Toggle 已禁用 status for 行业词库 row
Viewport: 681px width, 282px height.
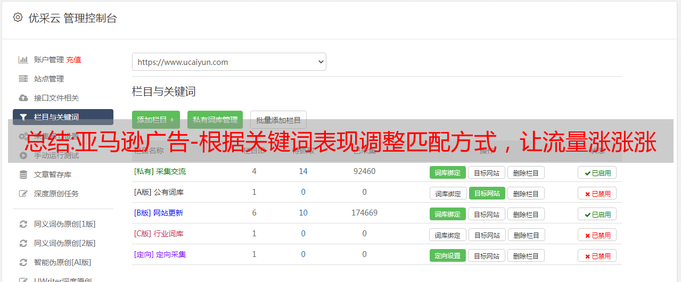597,235
